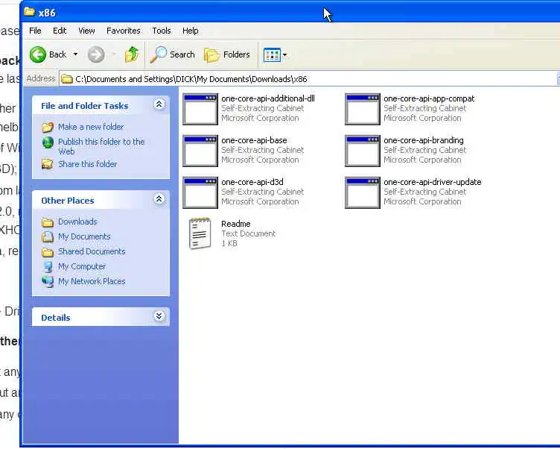Viewport: 560px width, 449px height.
Task: Select one-core-api-branding file icon
Action: [363, 151]
